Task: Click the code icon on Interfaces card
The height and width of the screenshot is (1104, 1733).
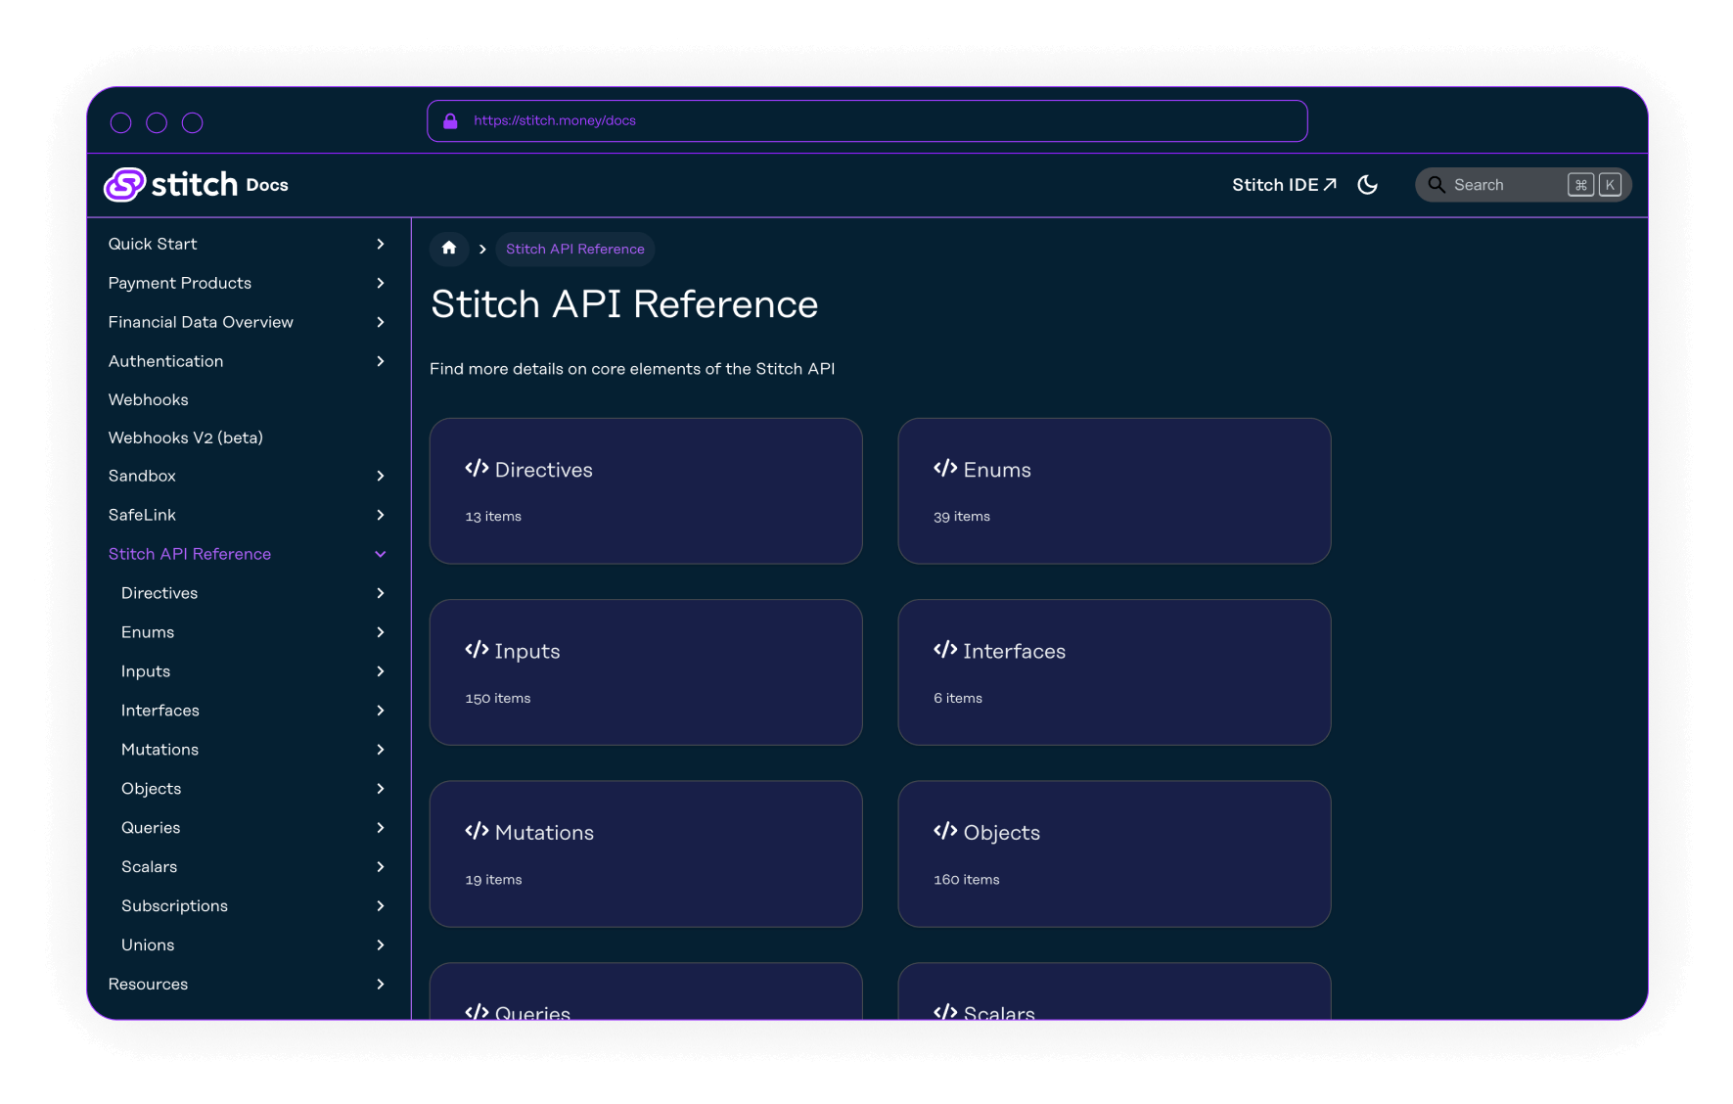Action: (x=945, y=650)
